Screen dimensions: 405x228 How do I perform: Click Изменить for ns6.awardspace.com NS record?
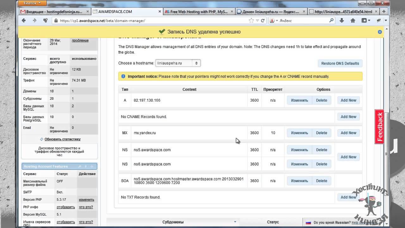click(299, 164)
